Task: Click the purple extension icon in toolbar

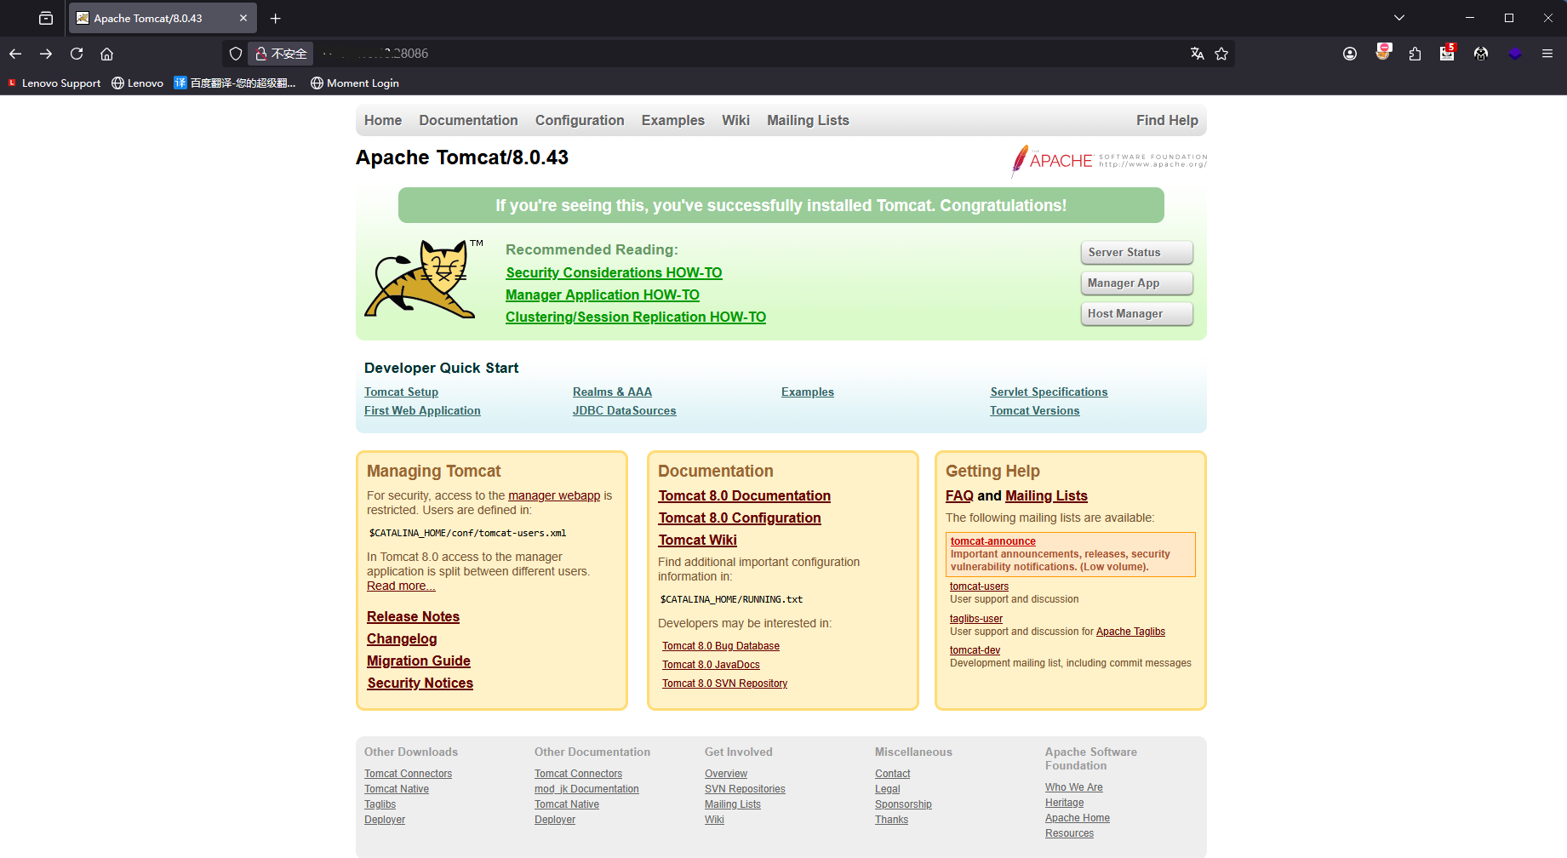Action: coord(1515,54)
